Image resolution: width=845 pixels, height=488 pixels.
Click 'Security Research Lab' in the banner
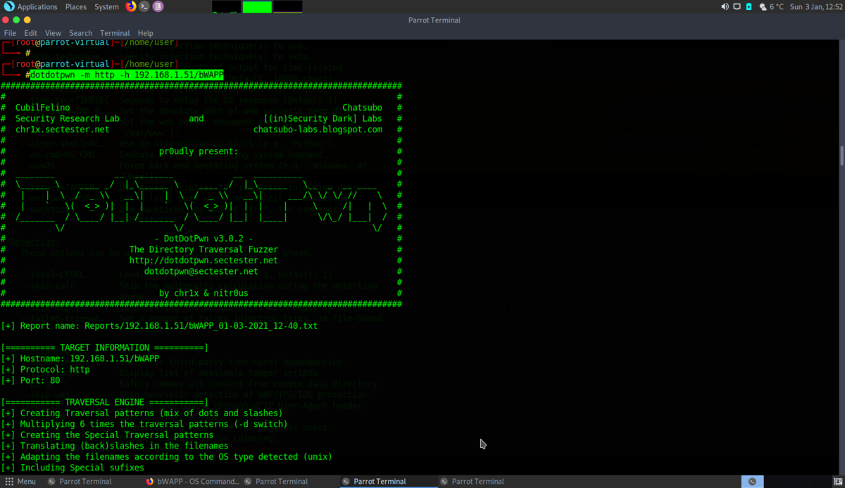[x=68, y=119]
